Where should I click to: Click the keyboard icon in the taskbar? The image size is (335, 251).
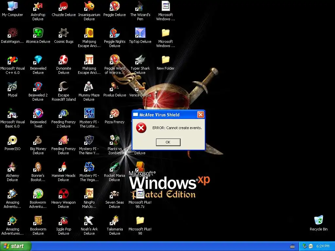tap(292, 246)
